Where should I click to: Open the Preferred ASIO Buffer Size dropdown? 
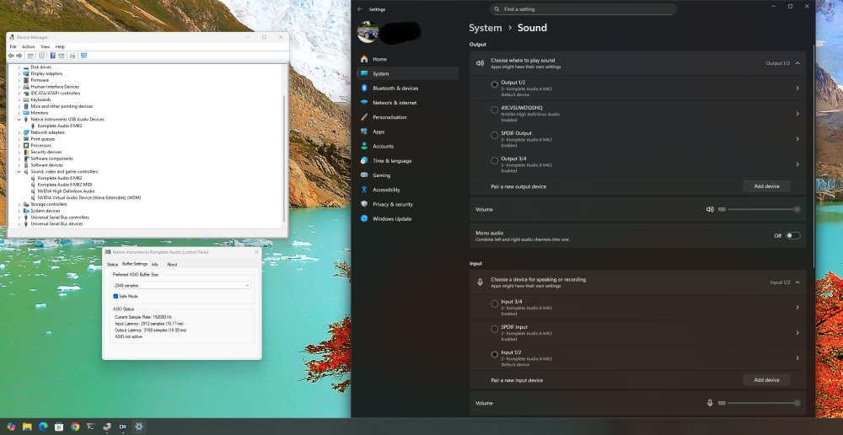[x=182, y=286]
